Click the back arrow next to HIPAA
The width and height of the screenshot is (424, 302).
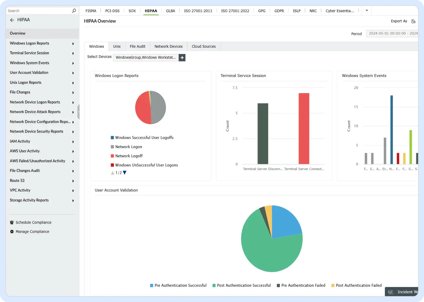[x=12, y=20]
